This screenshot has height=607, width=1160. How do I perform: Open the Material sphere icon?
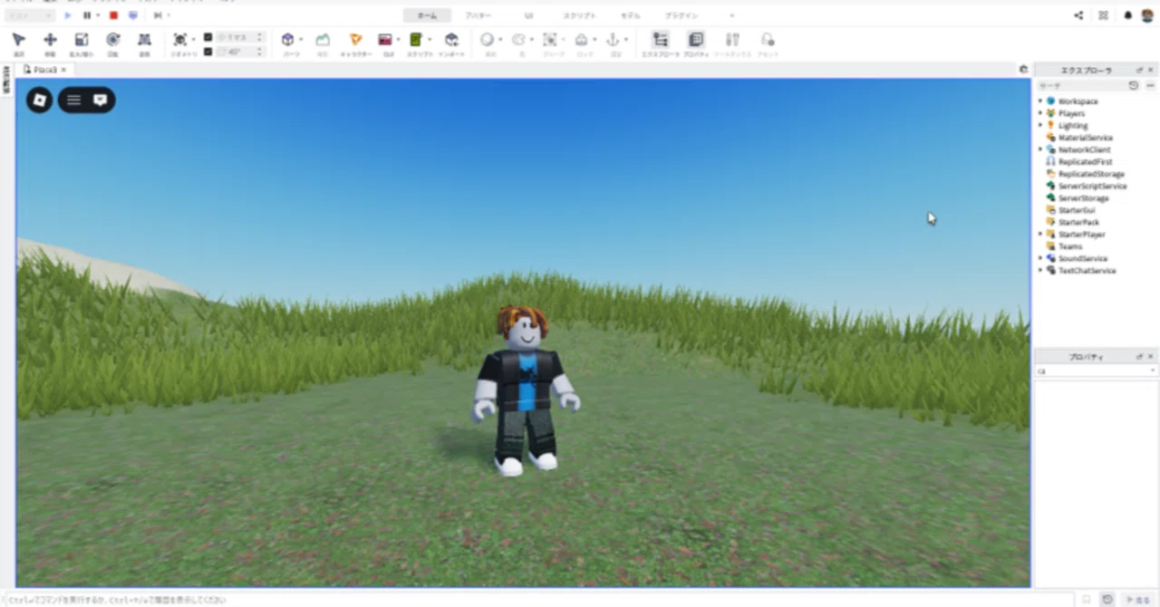(x=488, y=40)
